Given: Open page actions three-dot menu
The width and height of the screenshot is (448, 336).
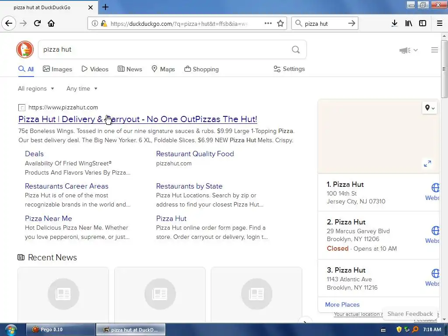Looking at the screenshot, I should pos(268,24).
